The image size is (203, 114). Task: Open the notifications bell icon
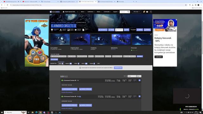(x=144, y=12)
